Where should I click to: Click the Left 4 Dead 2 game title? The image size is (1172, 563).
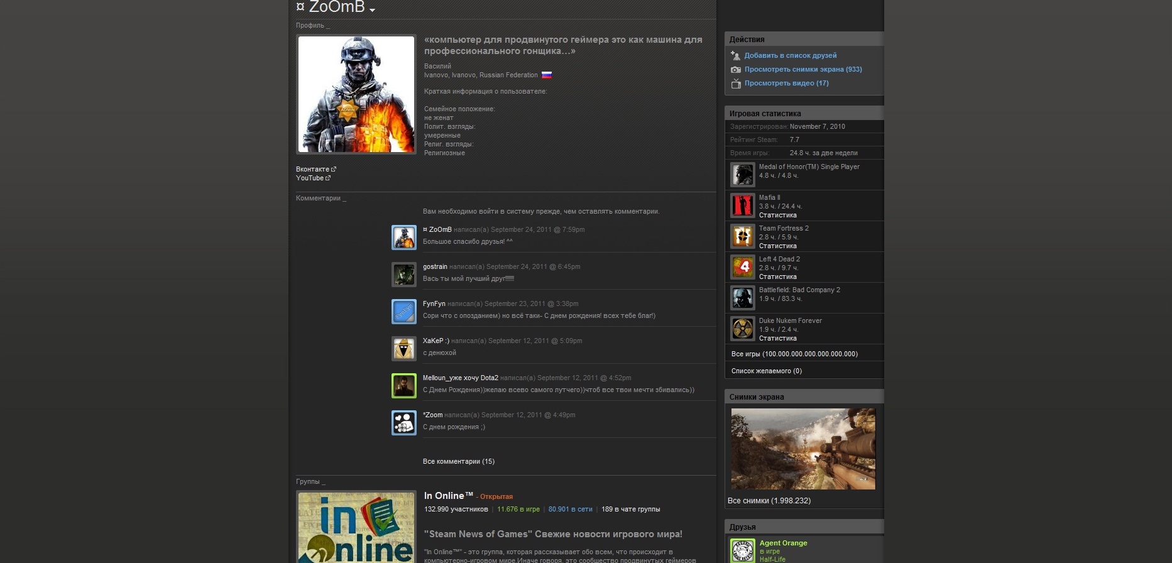(x=779, y=259)
